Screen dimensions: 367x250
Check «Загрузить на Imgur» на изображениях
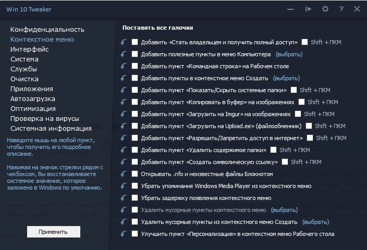coord(134,114)
